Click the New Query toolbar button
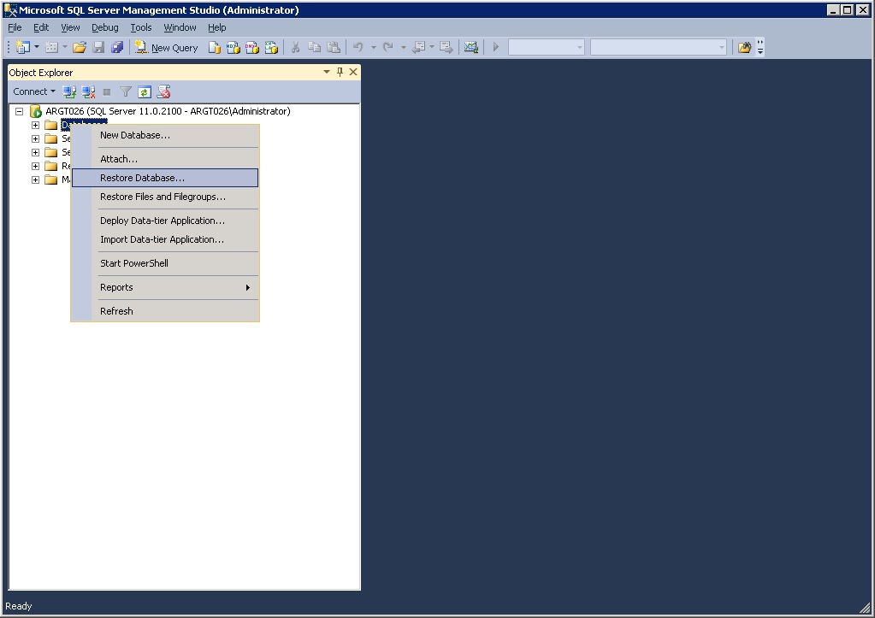875x618 pixels. pyautogui.click(x=167, y=48)
